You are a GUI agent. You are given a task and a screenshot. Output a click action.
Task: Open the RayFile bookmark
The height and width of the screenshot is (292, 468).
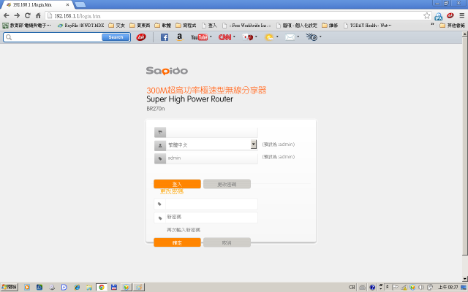coord(81,26)
